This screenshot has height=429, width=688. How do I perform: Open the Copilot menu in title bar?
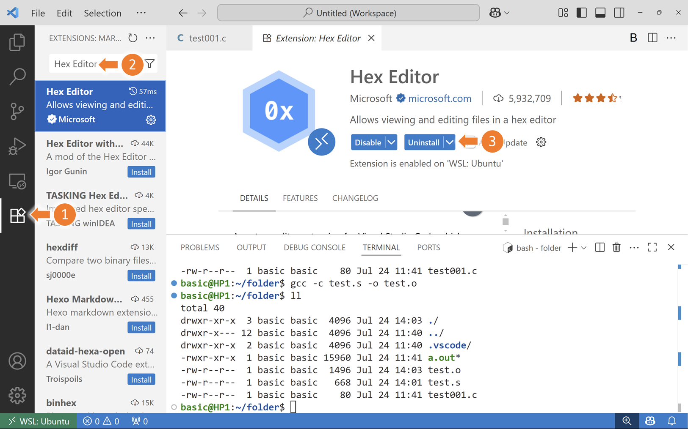499,13
